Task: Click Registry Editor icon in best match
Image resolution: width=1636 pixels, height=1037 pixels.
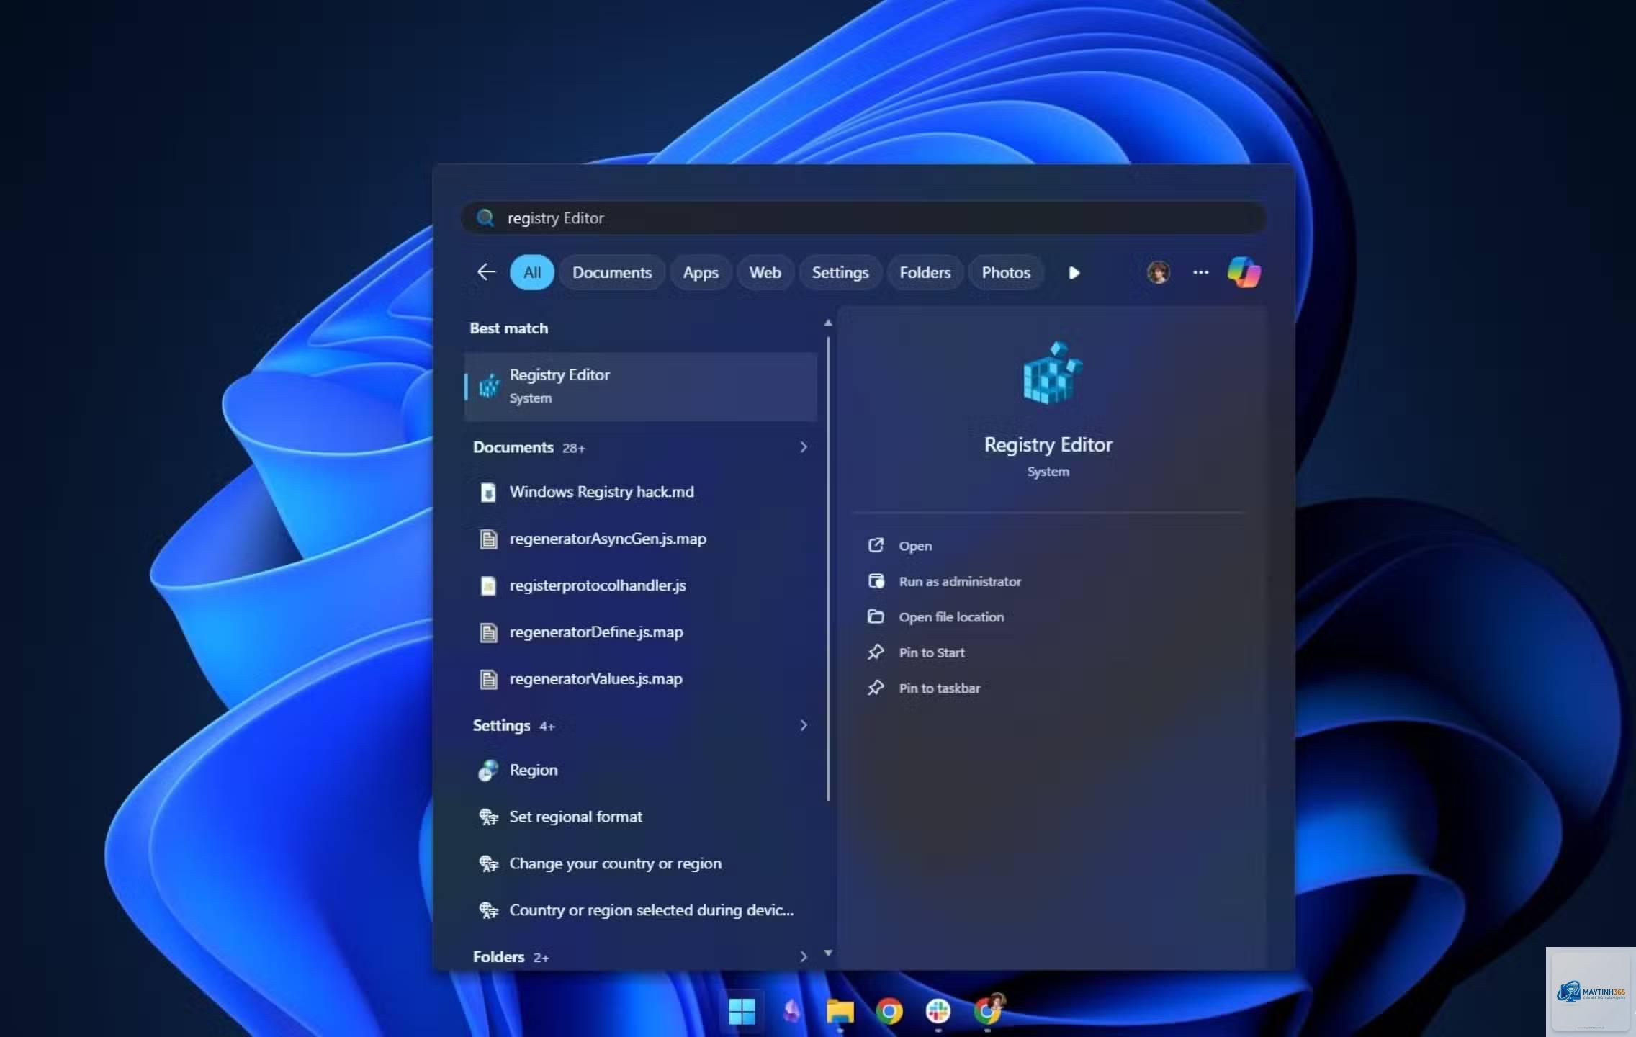Action: (489, 386)
